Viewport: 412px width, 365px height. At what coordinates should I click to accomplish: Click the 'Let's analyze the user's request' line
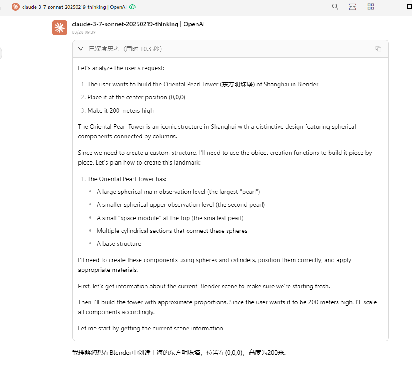point(121,68)
